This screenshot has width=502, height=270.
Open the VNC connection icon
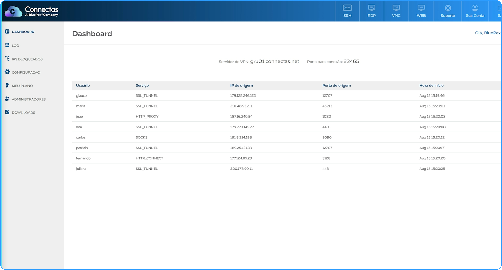click(x=396, y=8)
